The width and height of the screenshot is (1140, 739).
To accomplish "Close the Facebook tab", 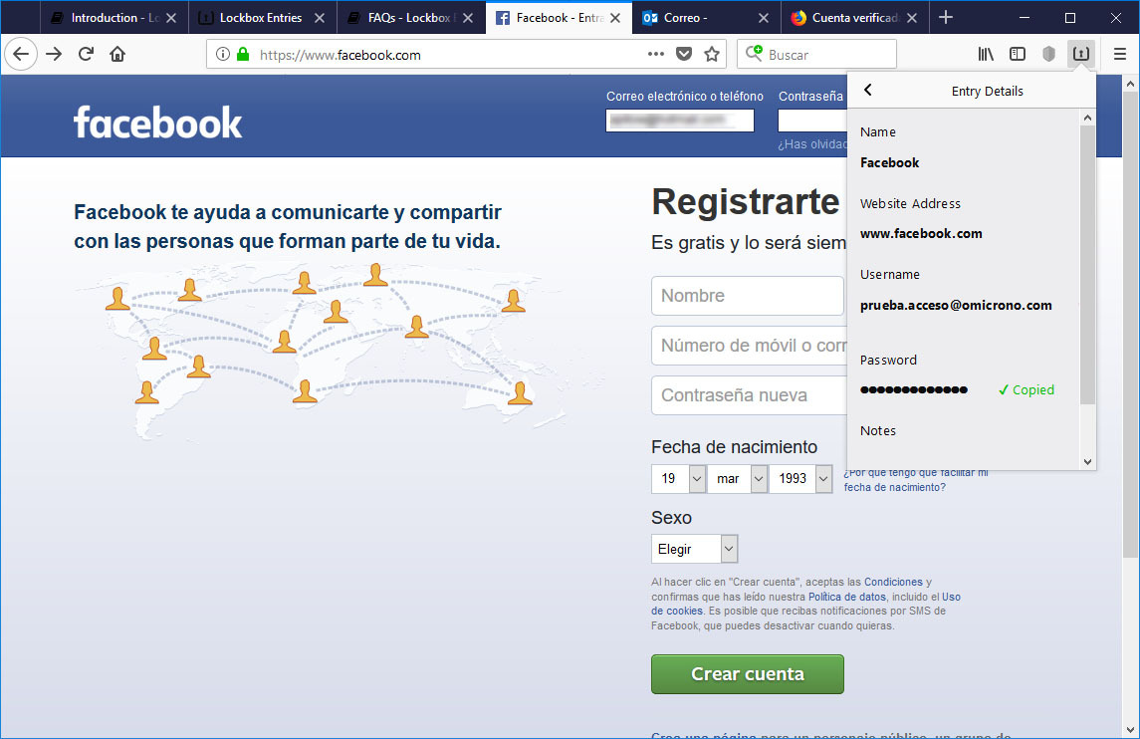I will click(615, 18).
